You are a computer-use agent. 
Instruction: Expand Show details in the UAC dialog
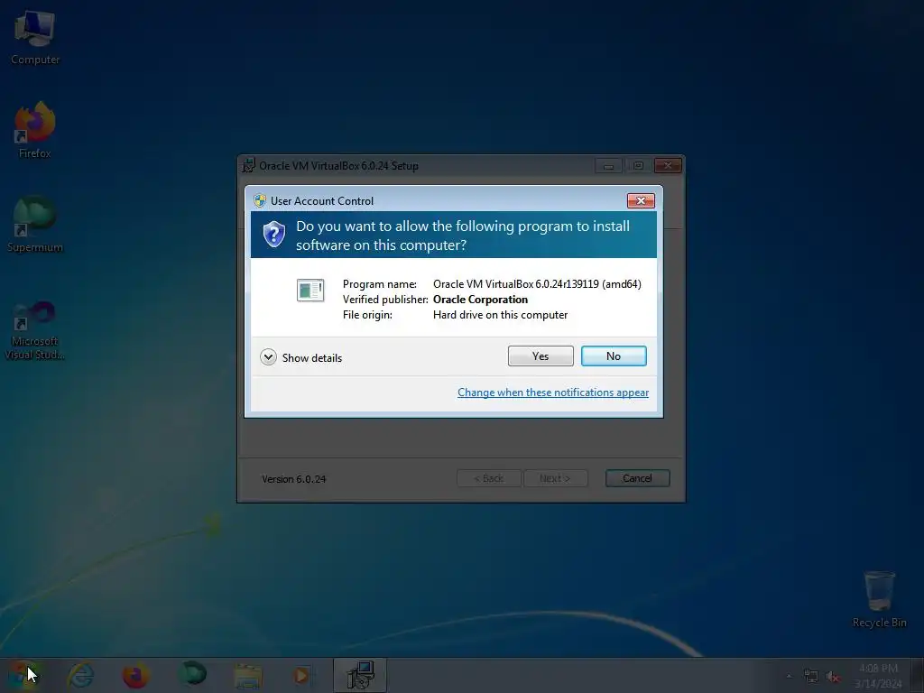[301, 357]
